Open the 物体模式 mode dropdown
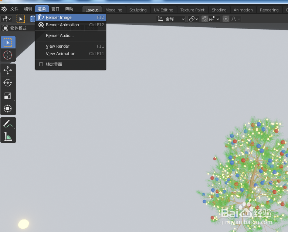This screenshot has height=232, width=288. (18, 28)
